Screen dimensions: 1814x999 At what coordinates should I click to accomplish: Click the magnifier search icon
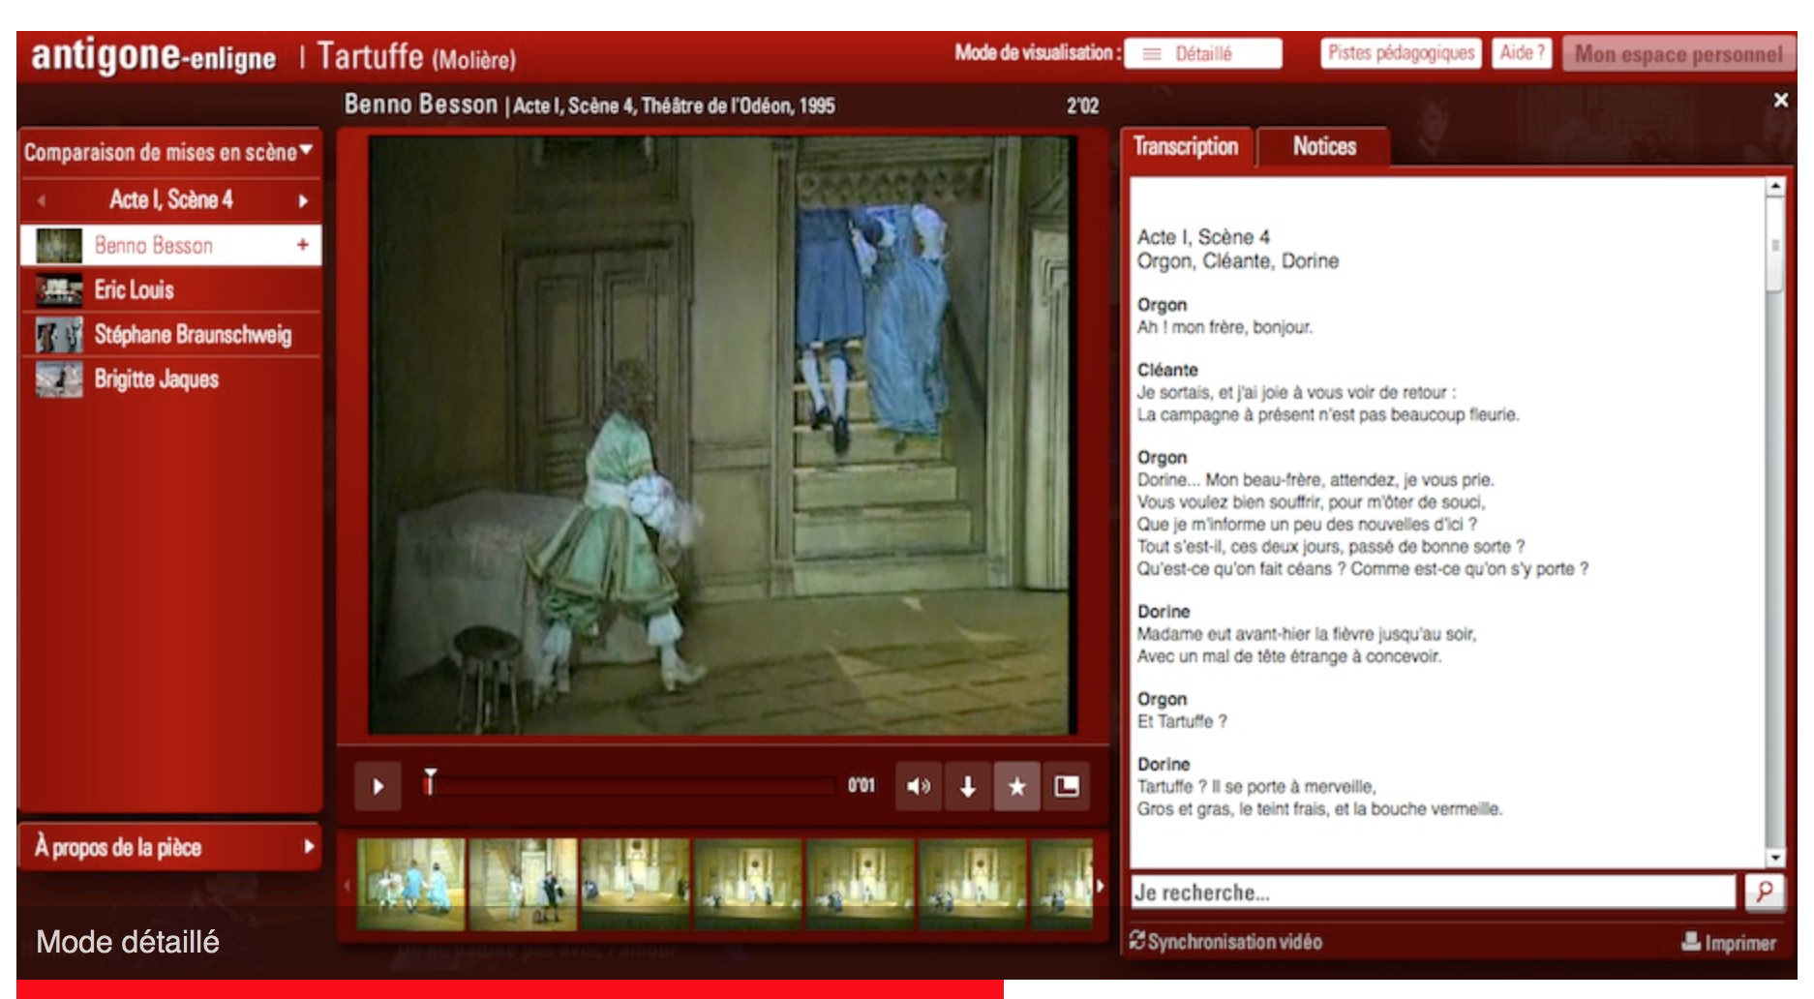[x=1764, y=892]
